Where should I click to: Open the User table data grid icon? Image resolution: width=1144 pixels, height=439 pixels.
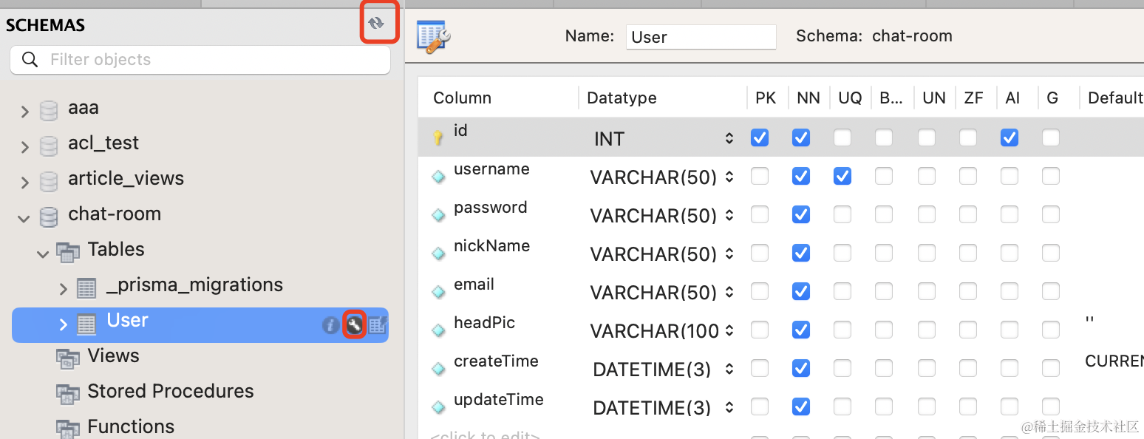click(378, 324)
